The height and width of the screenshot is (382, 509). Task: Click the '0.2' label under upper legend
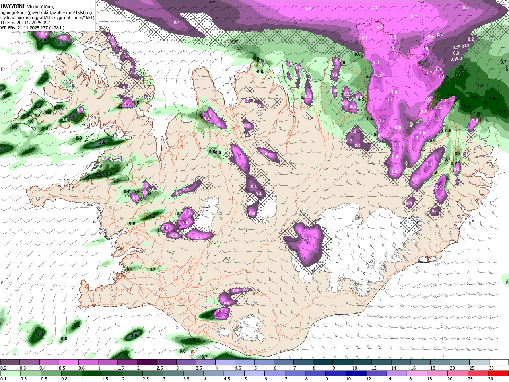(x=3, y=368)
